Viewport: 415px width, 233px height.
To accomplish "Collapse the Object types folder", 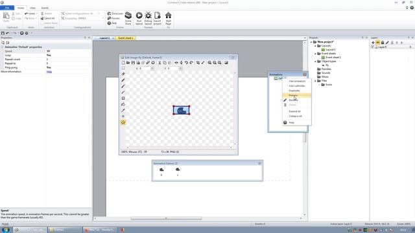I will [315, 61].
